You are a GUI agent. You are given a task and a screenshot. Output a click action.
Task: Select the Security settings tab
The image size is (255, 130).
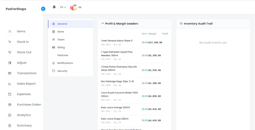(x=70, y=71)
